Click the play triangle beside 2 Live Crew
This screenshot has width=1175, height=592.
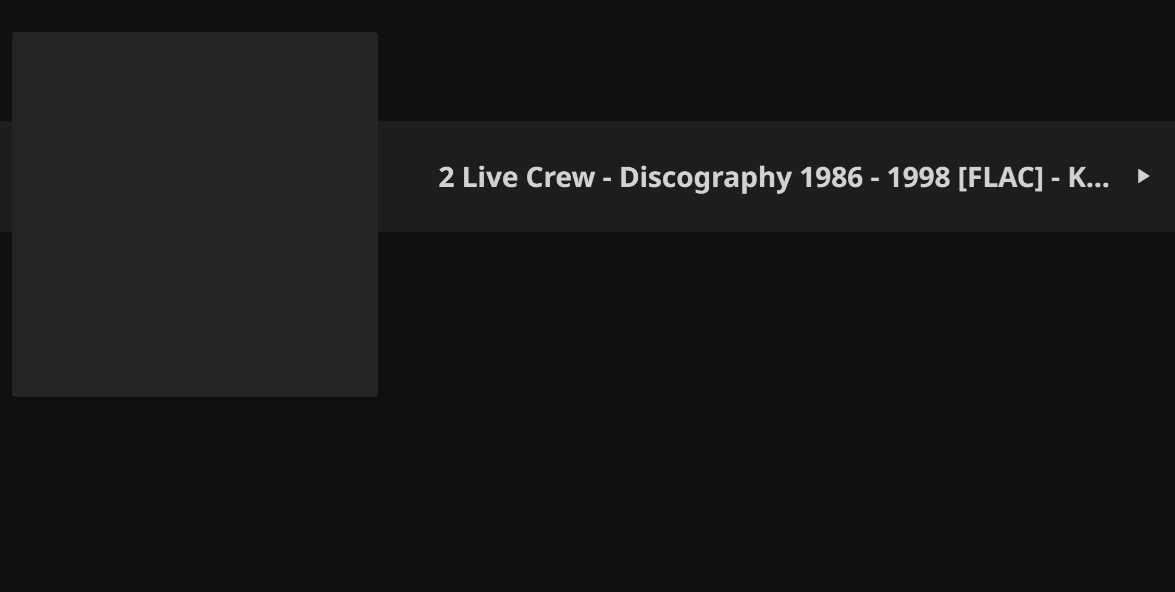click(x=1143, y=177)
